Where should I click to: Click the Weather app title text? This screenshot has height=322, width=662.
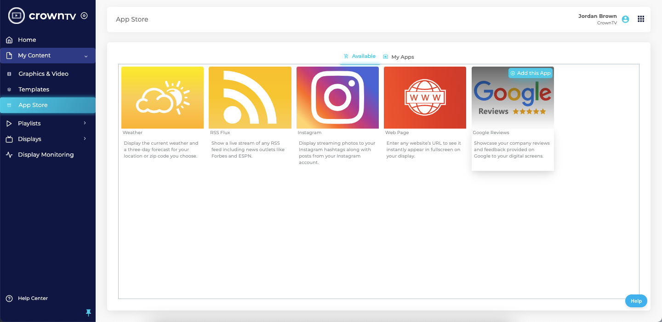(132, 133)
